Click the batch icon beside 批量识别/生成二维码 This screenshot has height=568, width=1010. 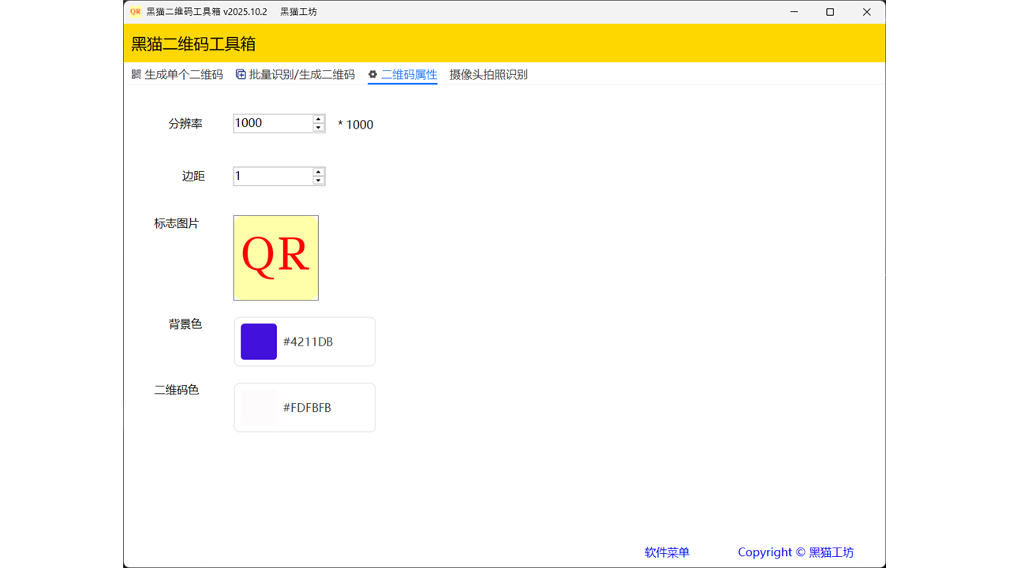(241, 74)
